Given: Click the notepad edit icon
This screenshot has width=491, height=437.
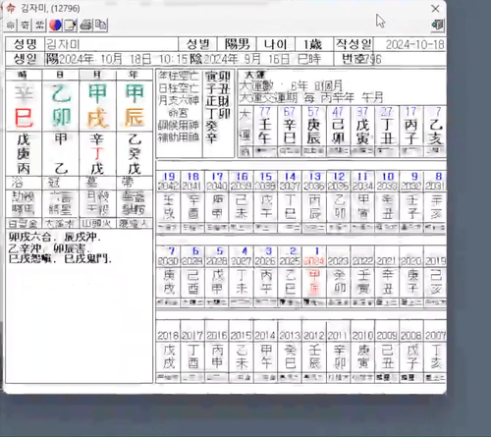Looking at the screenshot, I should (71, 26).
